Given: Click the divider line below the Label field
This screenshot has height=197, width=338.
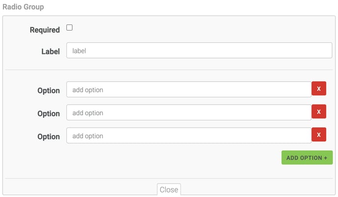Looking at the screenshot, I should coord(169,70).
